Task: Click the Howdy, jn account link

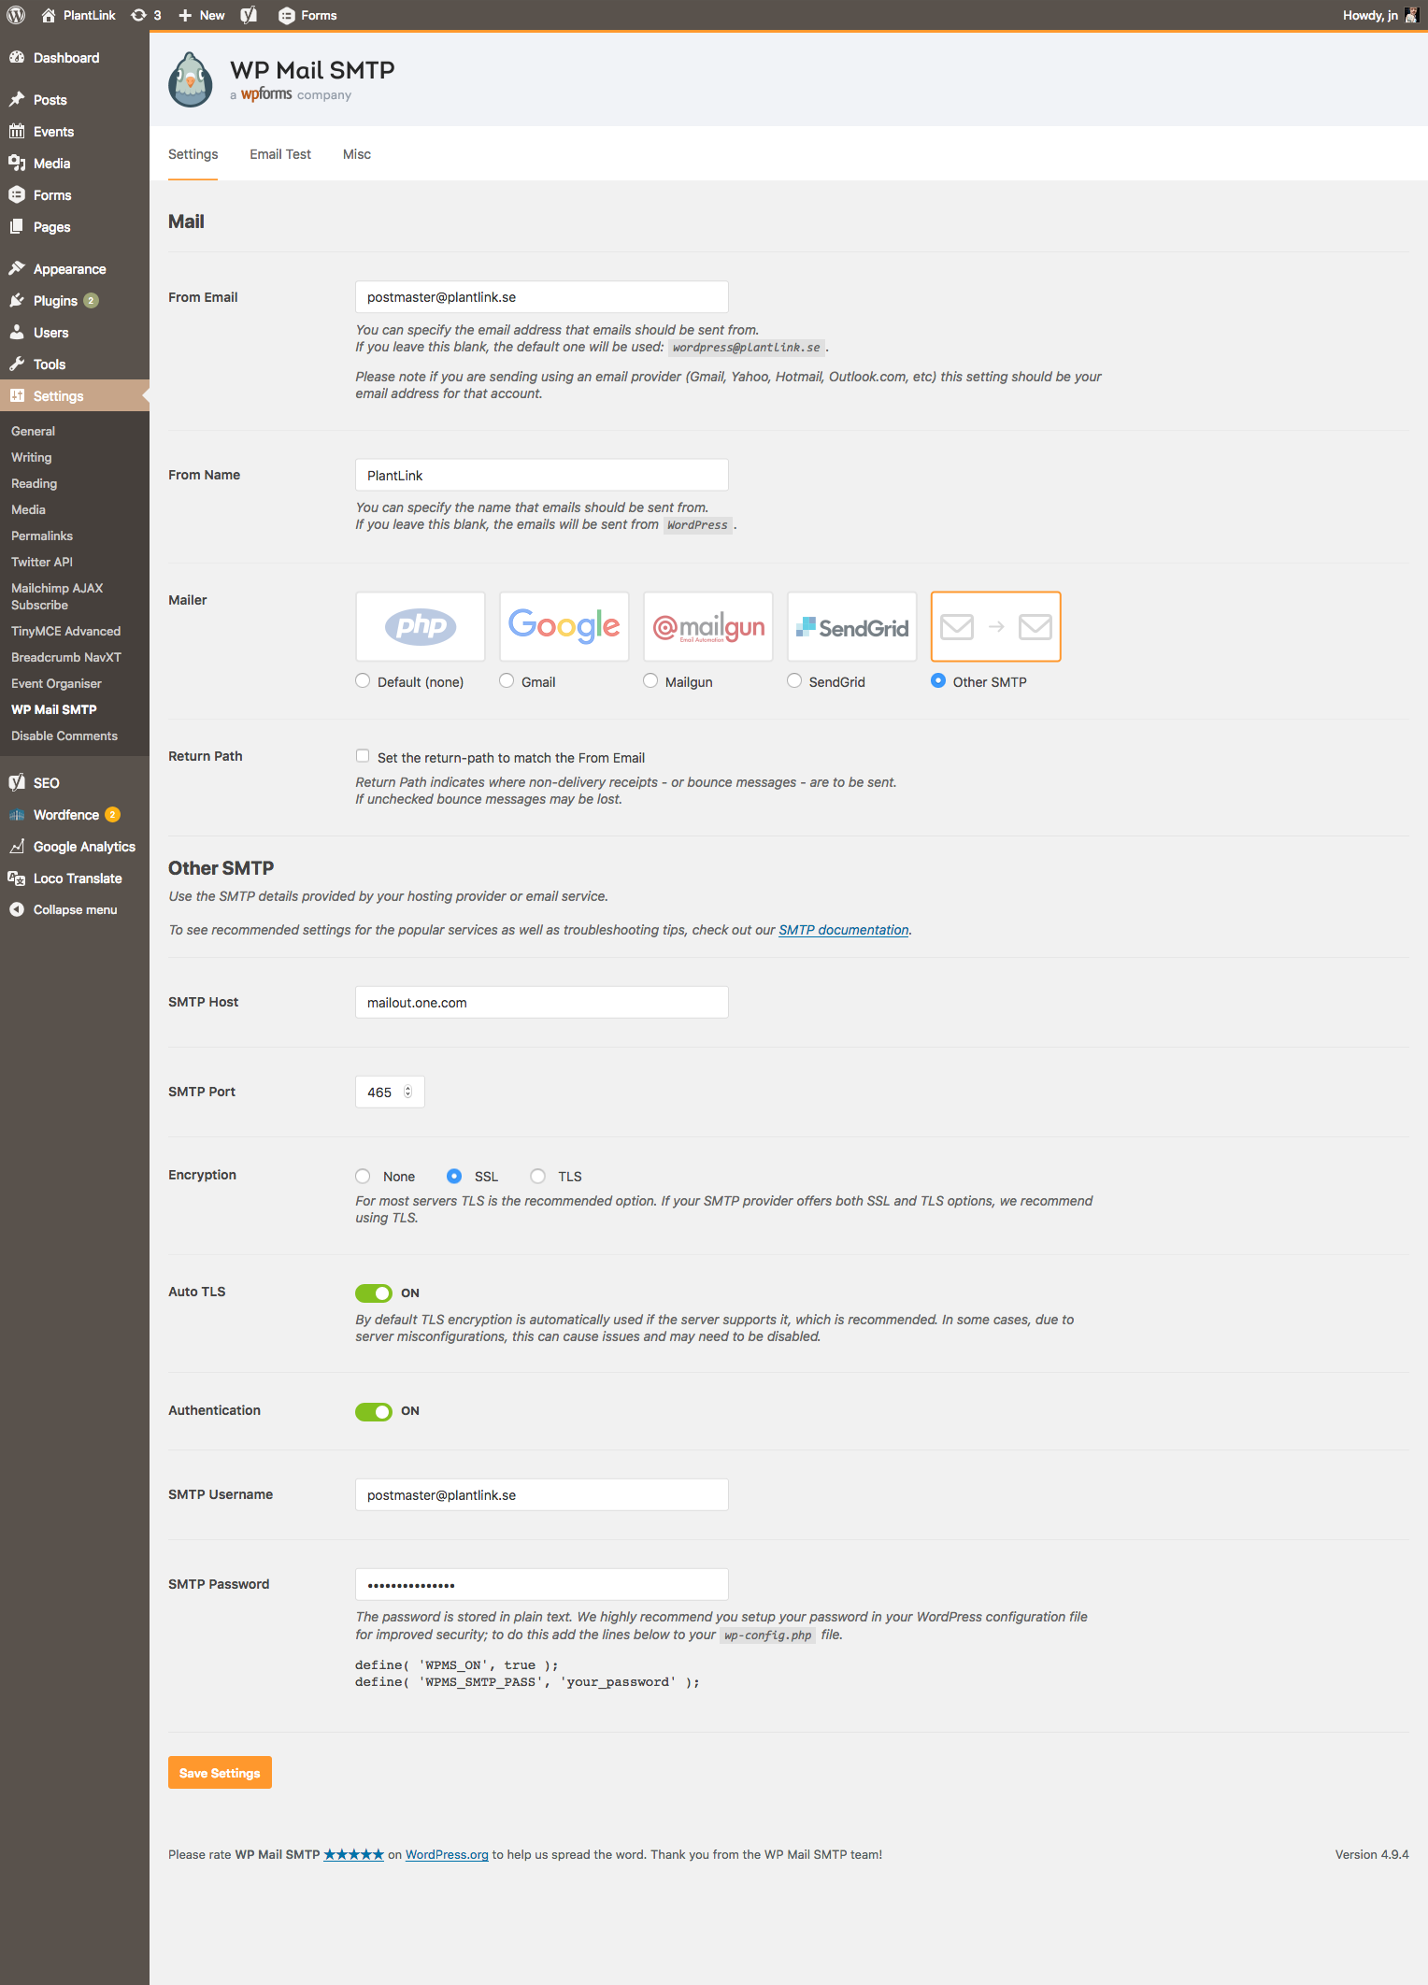Action: pyautogui.click(x=1380, y=15)
